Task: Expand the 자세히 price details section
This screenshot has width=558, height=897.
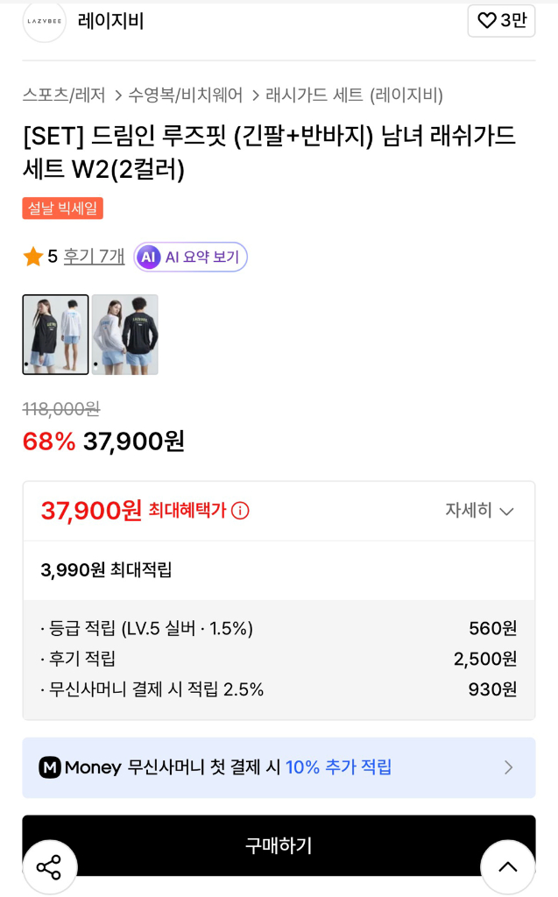Action: [477, 511]
